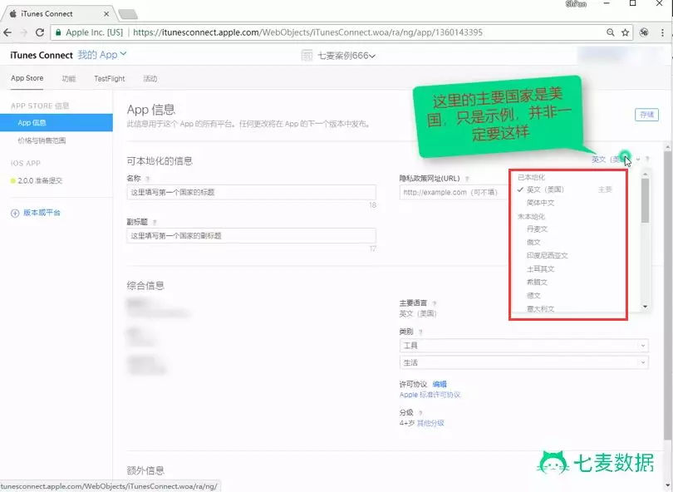
Task: Click the browser back arrow
Action: coord(8,32)
